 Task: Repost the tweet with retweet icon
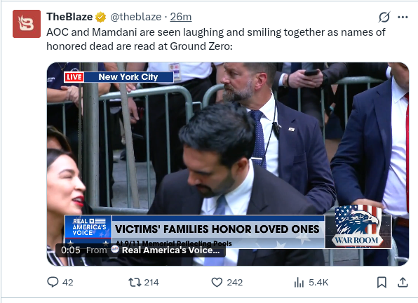[x=135, y=282]
